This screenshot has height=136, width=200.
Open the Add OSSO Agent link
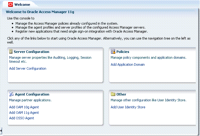click(22, 118)
